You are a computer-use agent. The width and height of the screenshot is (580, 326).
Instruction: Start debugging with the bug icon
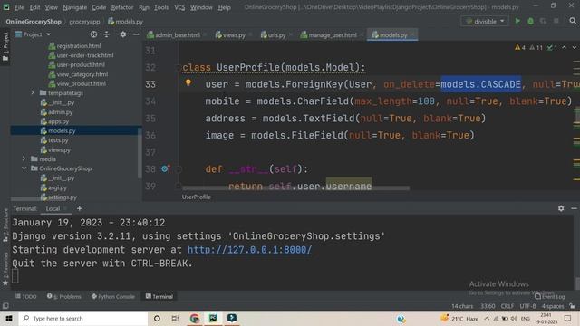click(530, 21)
